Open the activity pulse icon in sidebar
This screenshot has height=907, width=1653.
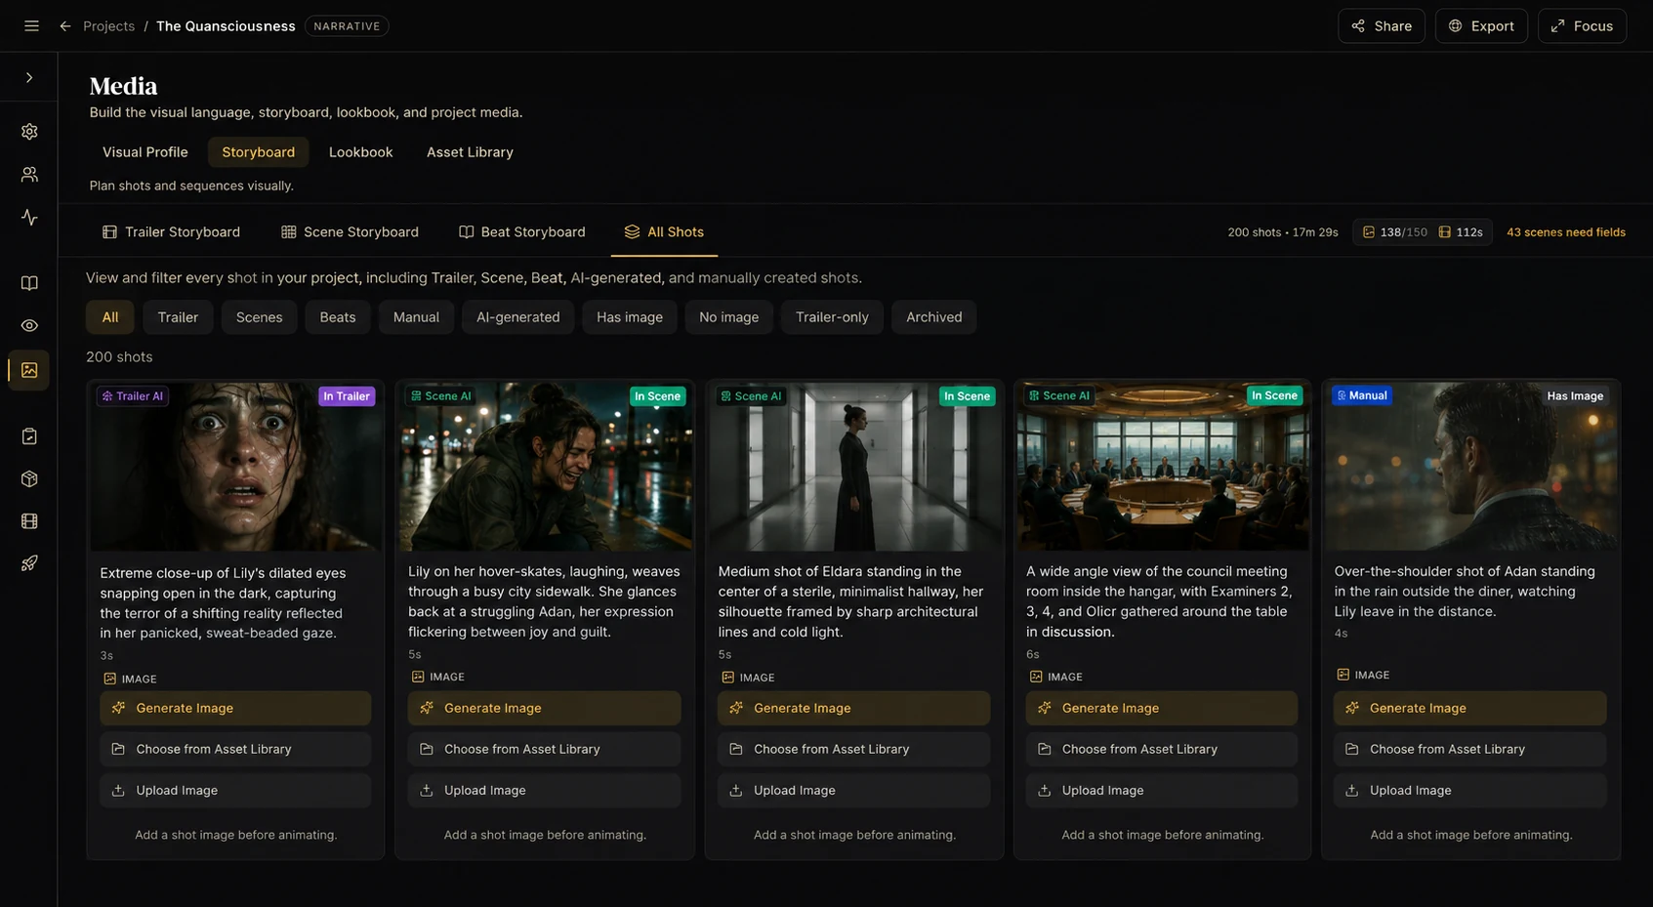(29, 217)
